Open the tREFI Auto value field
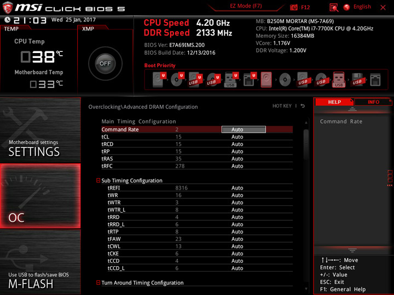This screenshot has width=394, height=295. (x=237, y=188)
